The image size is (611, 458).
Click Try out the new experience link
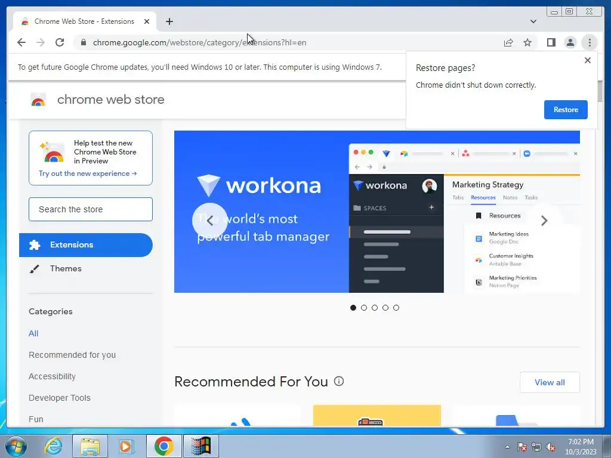click(x=88, y=174)
